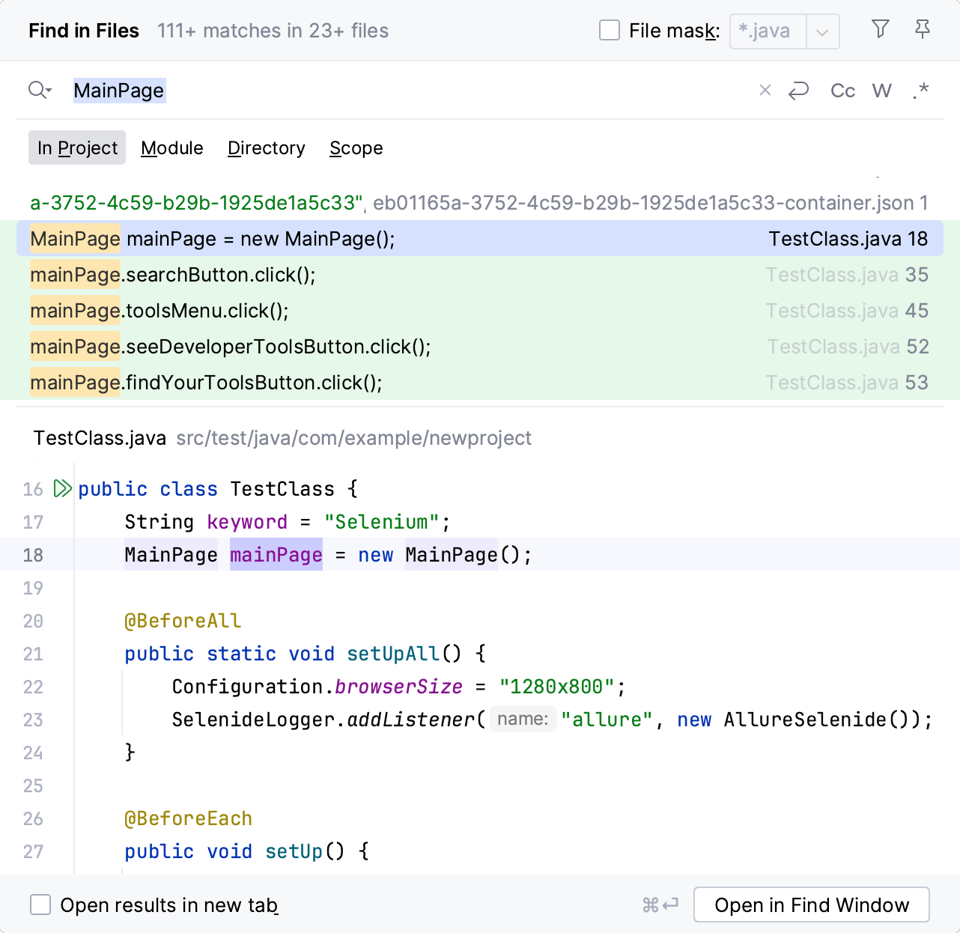This screenshot has height=933, width=960.
Task: Select result 'MainPage mainPage = new MainPage();'
Action: [x=479, y=239]
